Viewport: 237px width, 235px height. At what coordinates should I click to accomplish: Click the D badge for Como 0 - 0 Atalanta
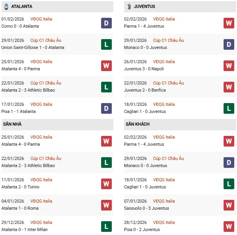point(106,23)
